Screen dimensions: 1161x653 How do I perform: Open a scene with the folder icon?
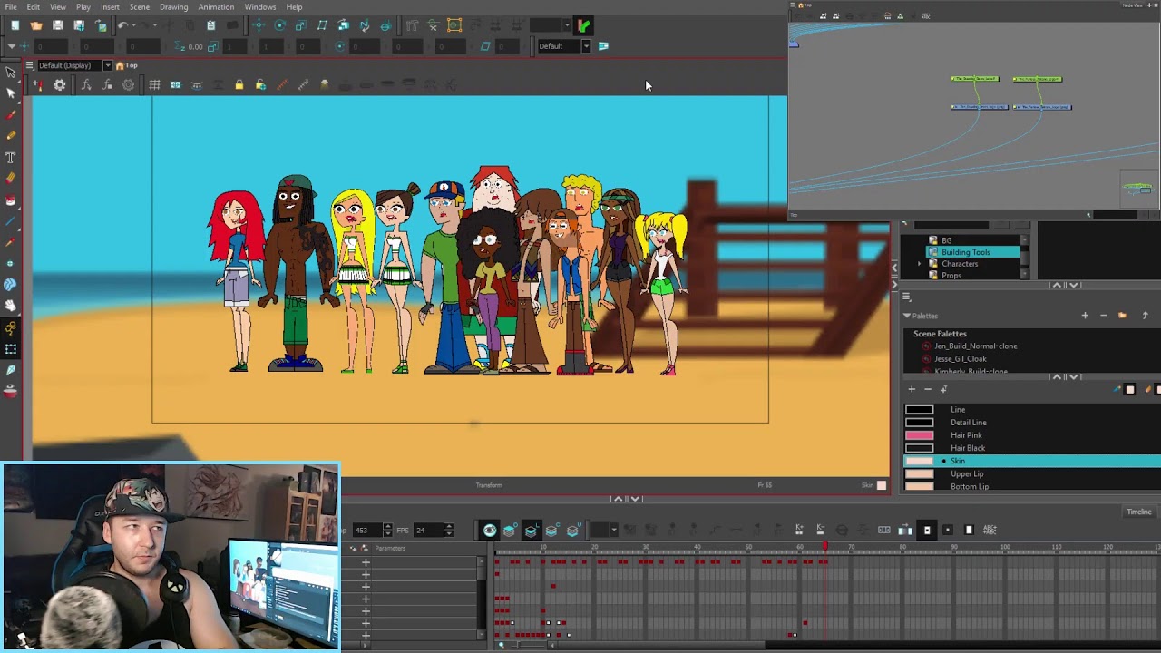coord(36,25)
